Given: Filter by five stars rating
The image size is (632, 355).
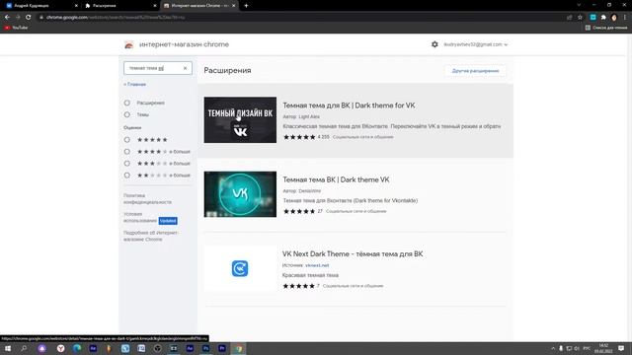Looking at the screenshot, I should (x=127, y=140).
